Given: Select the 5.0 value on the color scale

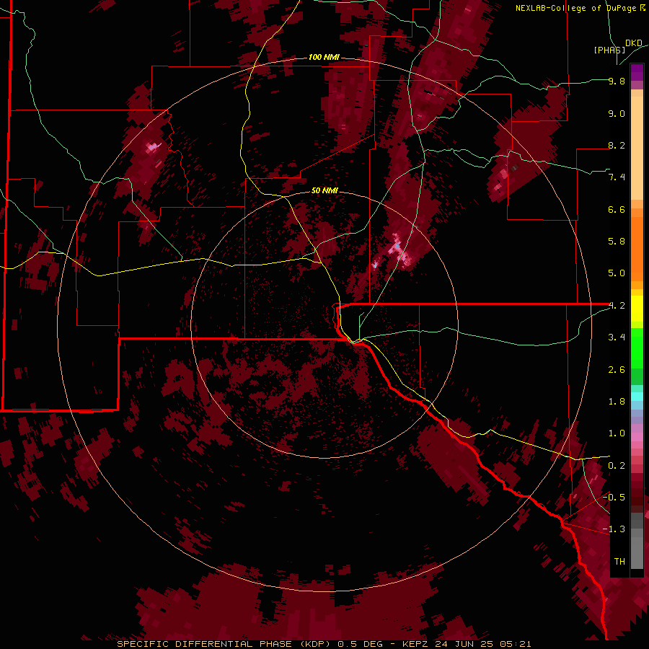Looking at the screenshot, I should click(x=617, y=273).
